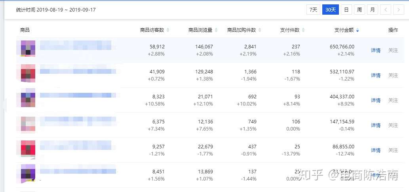Select the 650,766.00 payment amount
409x192 pixels.
pos(342,47)
